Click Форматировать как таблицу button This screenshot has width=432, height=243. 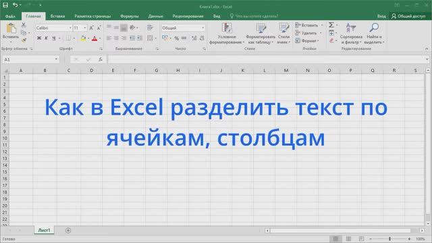pos(261,34)
